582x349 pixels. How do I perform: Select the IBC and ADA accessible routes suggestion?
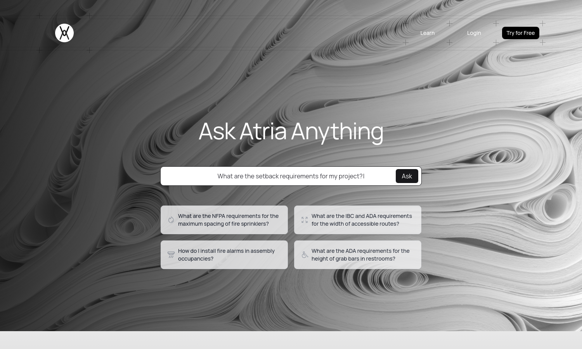pyautogui.click(x=358, y=220)
